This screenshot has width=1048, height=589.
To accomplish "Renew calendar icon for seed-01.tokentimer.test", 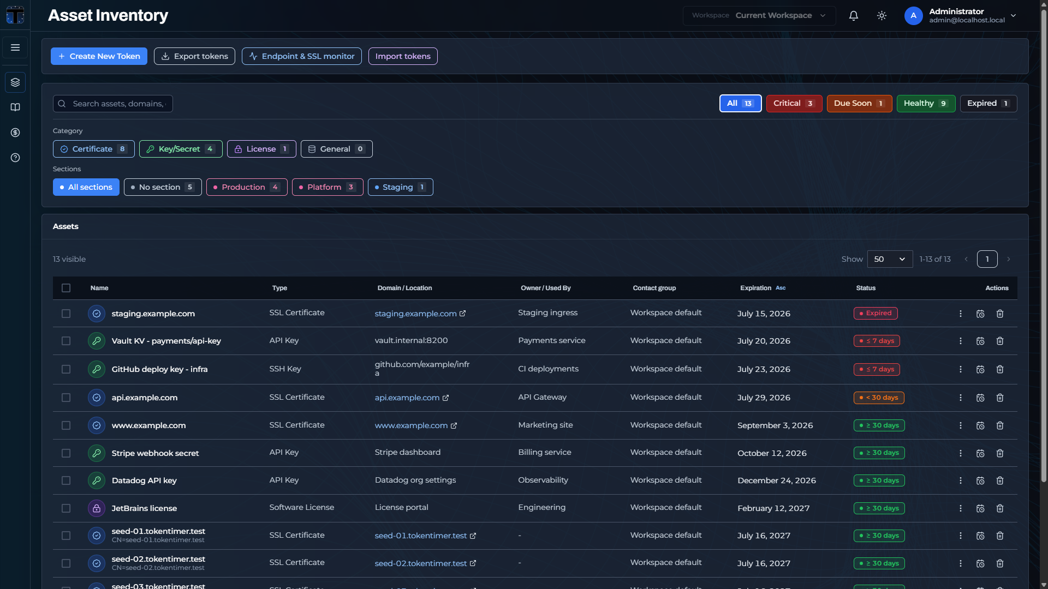I will point(980,536).
